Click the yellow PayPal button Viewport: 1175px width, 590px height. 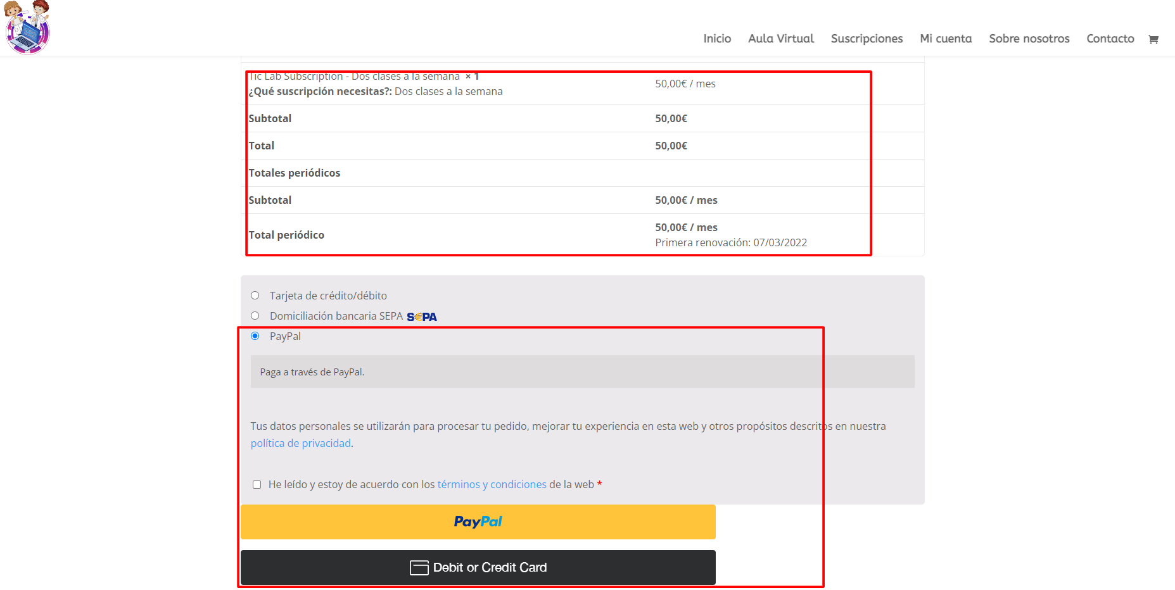478,522
